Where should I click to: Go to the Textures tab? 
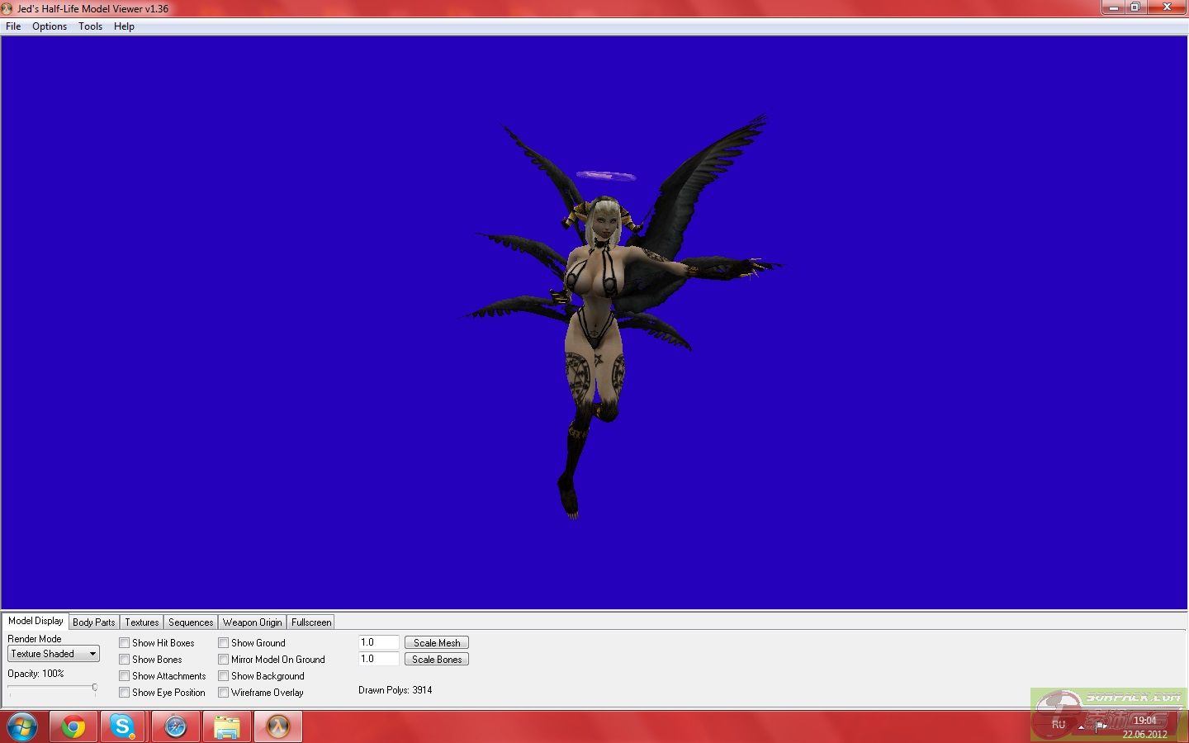(x=141, y=622)
